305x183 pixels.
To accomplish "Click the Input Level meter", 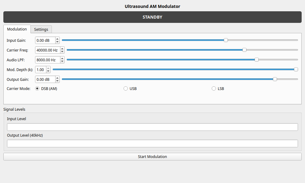I will pos(152,127).
